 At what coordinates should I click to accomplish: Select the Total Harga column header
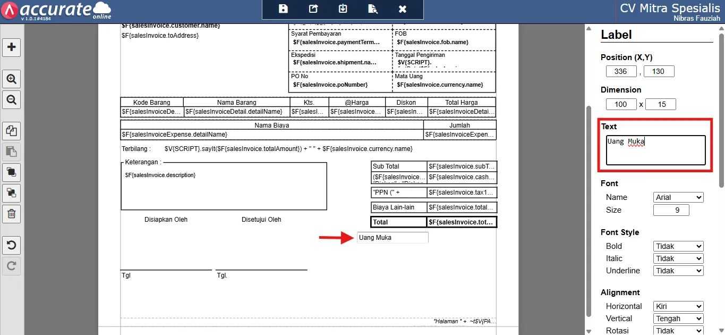[x=462, y=102]
